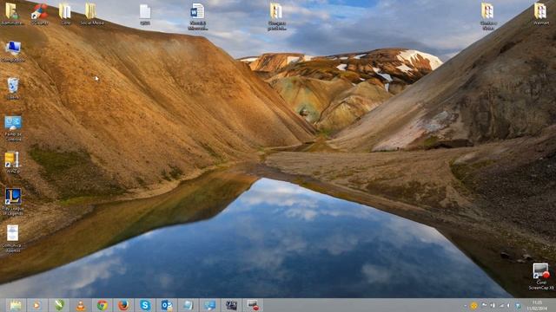Open Google Chrome from the taskbar

pos(103,305)
